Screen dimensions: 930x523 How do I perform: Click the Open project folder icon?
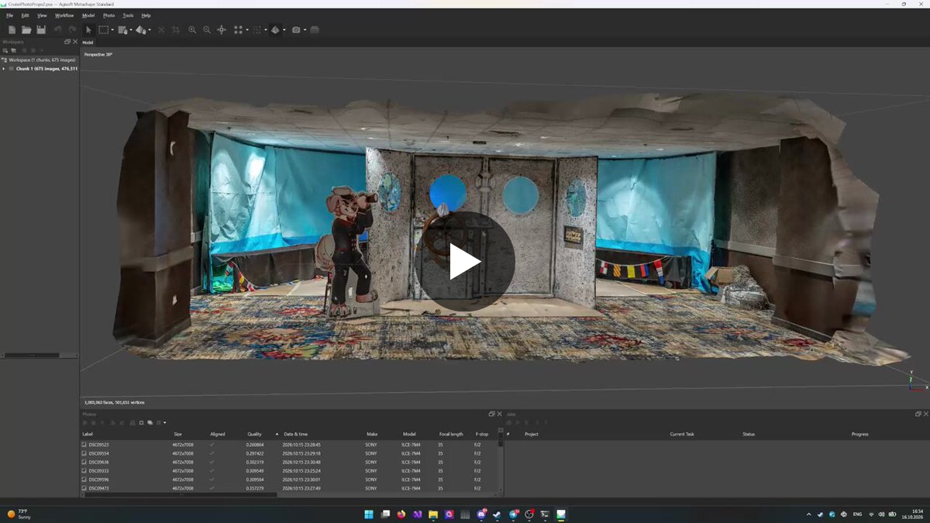coord(26,29)
